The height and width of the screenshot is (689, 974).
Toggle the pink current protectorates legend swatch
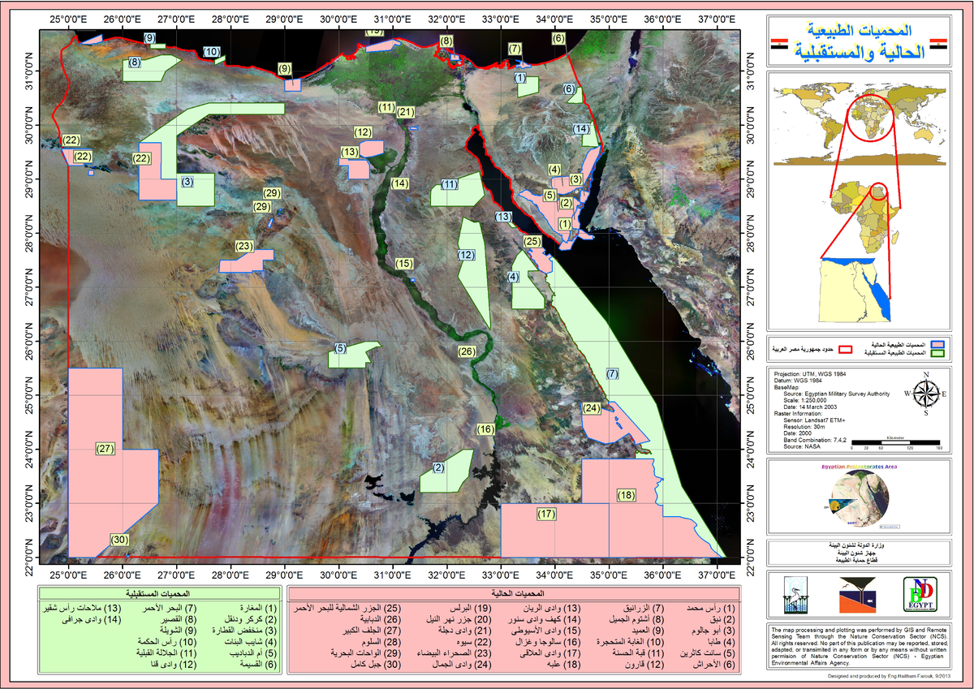[937, 344]
